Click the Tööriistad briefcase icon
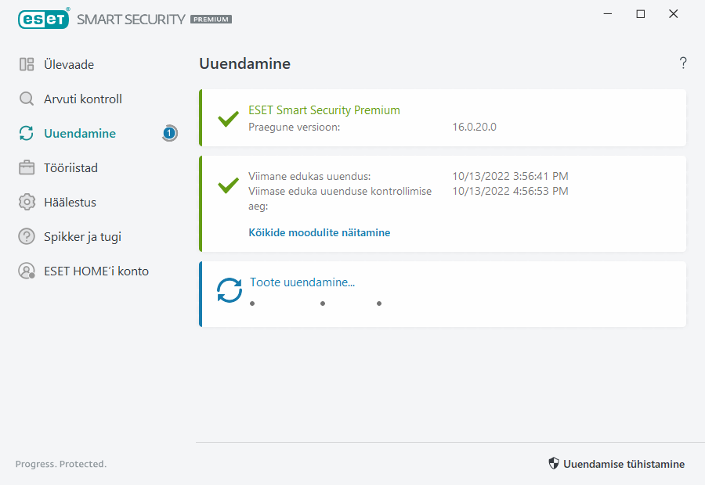 click(27, 167)
